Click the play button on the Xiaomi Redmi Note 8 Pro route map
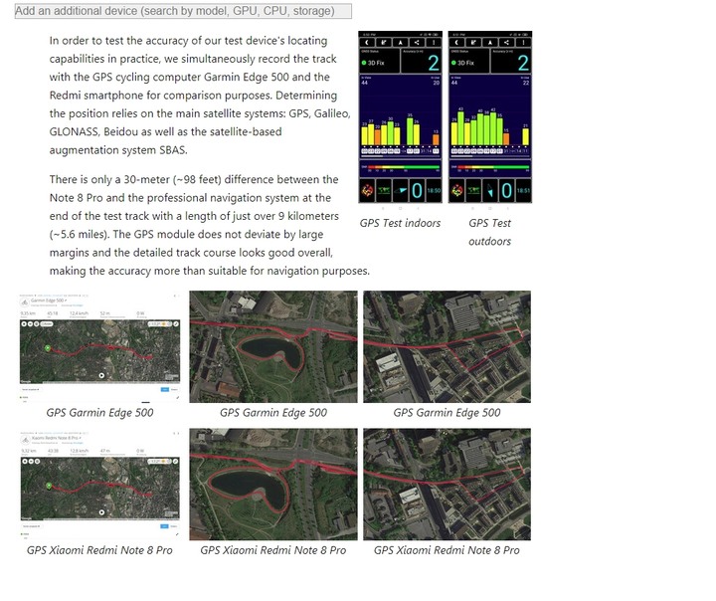This screenshot has height=601, width=716. pyautogui.click(x=101, y=512)
